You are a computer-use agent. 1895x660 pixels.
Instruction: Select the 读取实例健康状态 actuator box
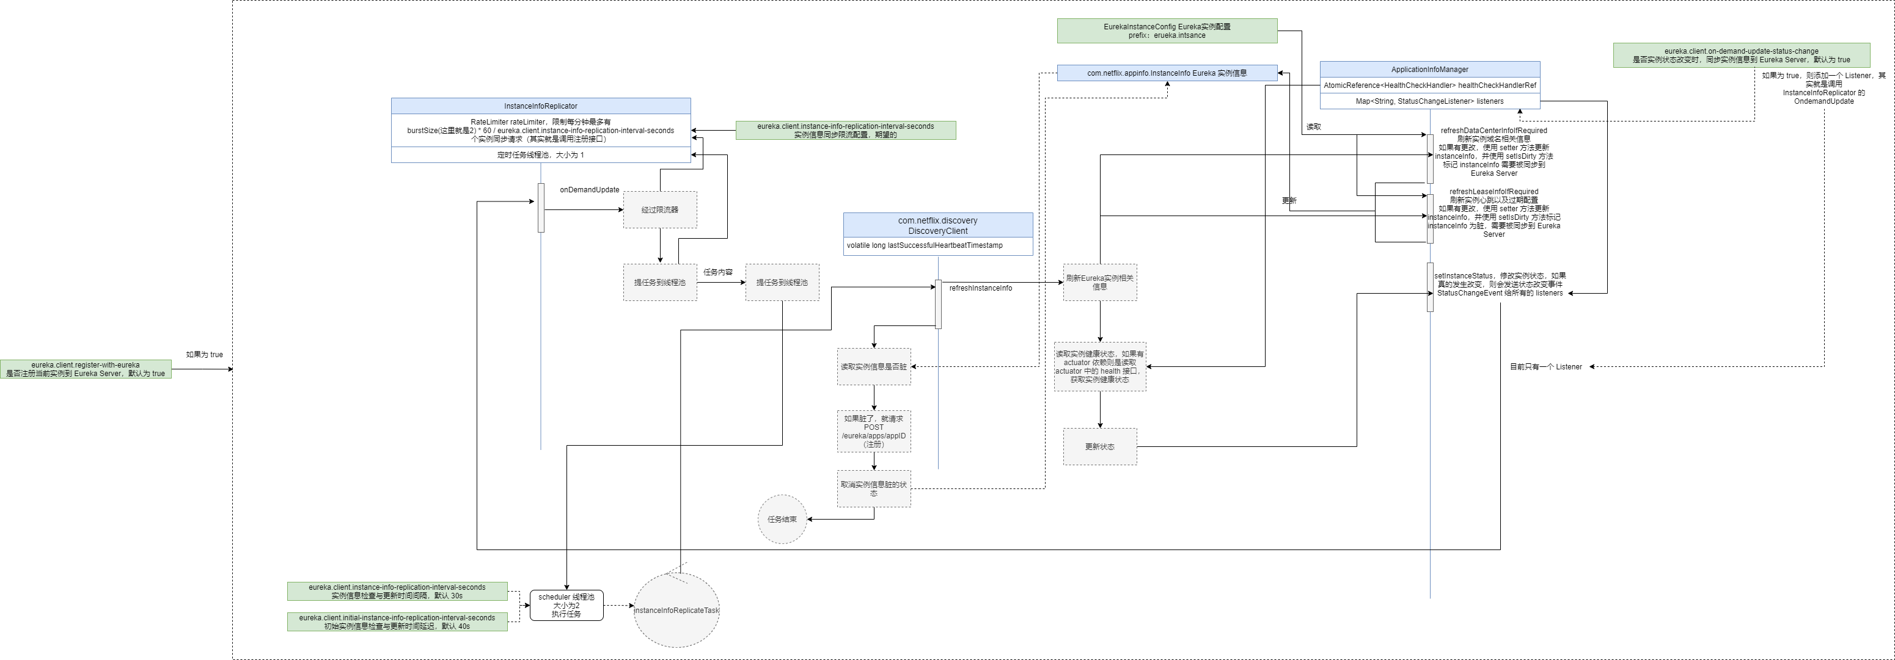[1100, 366]
